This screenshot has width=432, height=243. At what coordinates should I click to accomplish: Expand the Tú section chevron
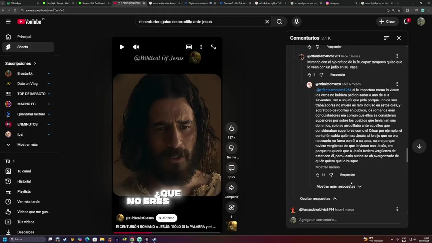(x=14, y=161)
